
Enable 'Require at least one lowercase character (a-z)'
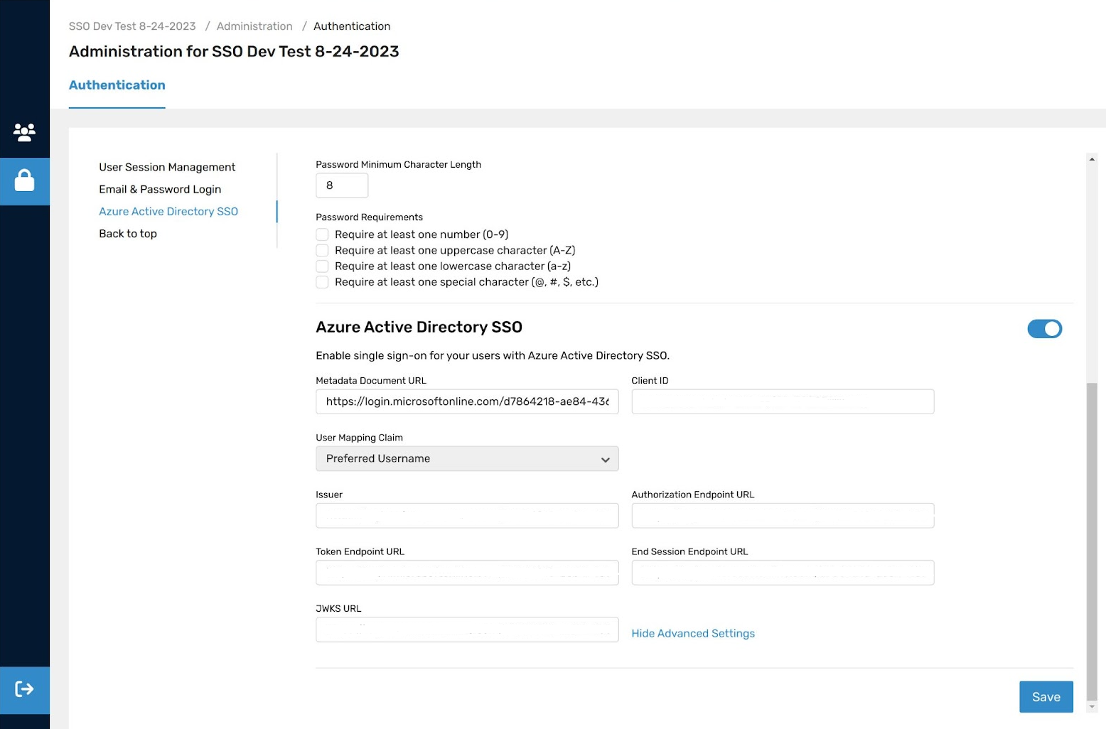(x=322, y=266)
